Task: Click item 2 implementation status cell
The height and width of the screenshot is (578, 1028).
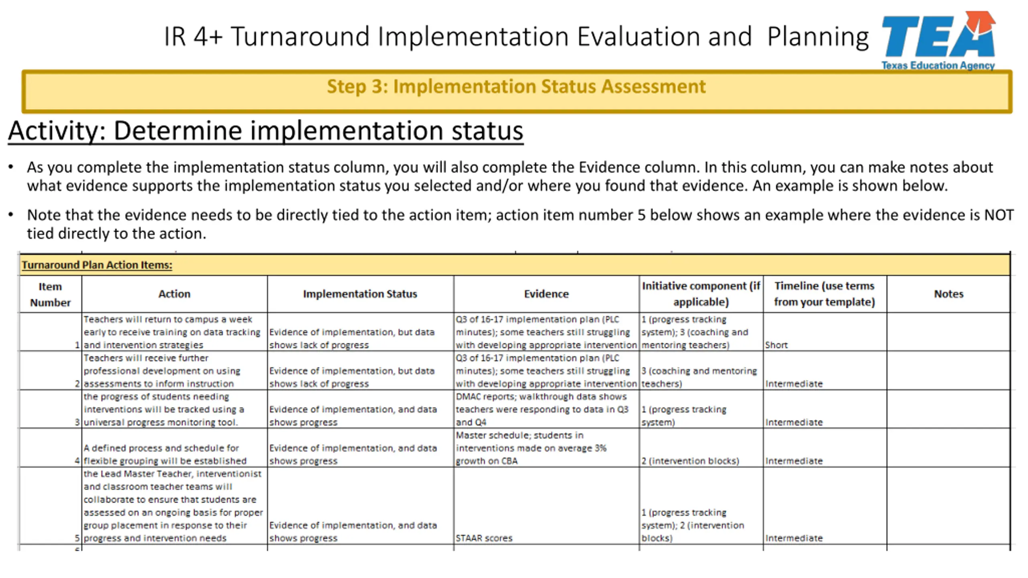Action: click(360, 370)
